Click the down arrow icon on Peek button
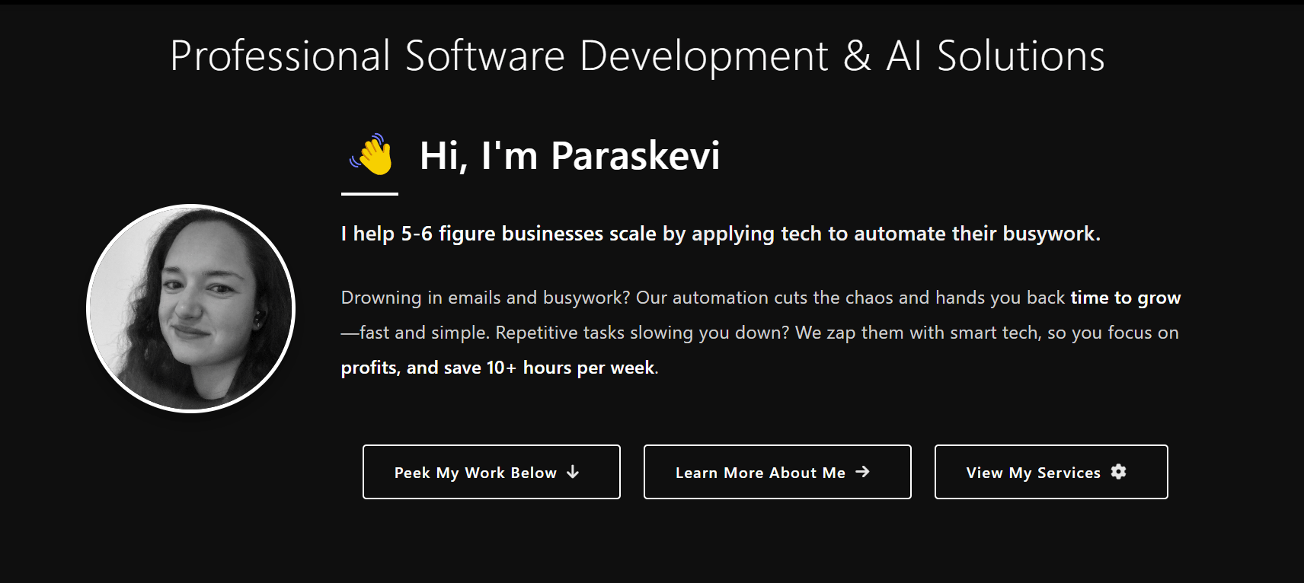This screenshot has height=583, width=1304. pos(573,472)
